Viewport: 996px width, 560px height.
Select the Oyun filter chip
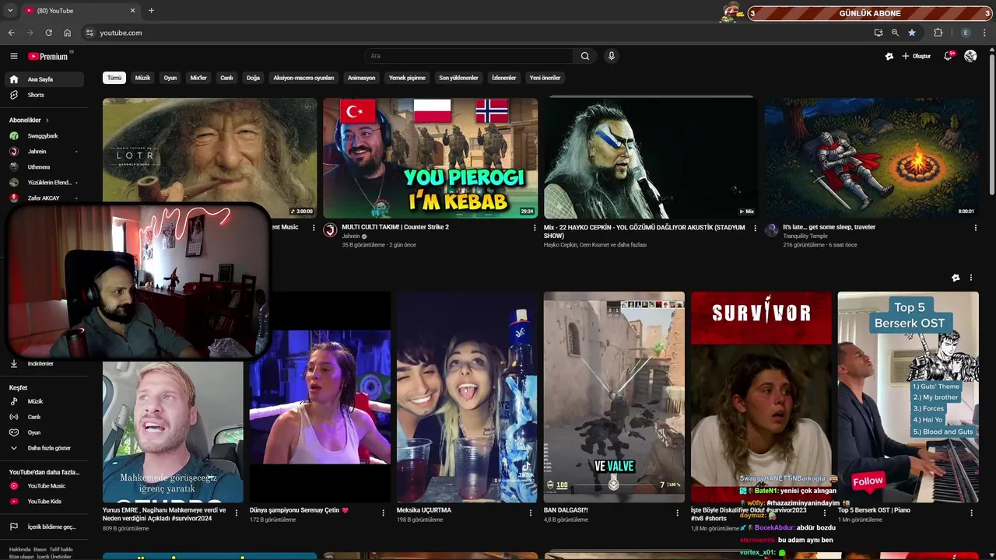coord(170,78)
